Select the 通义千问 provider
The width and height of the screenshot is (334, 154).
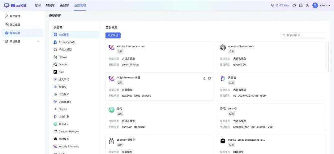75,79
